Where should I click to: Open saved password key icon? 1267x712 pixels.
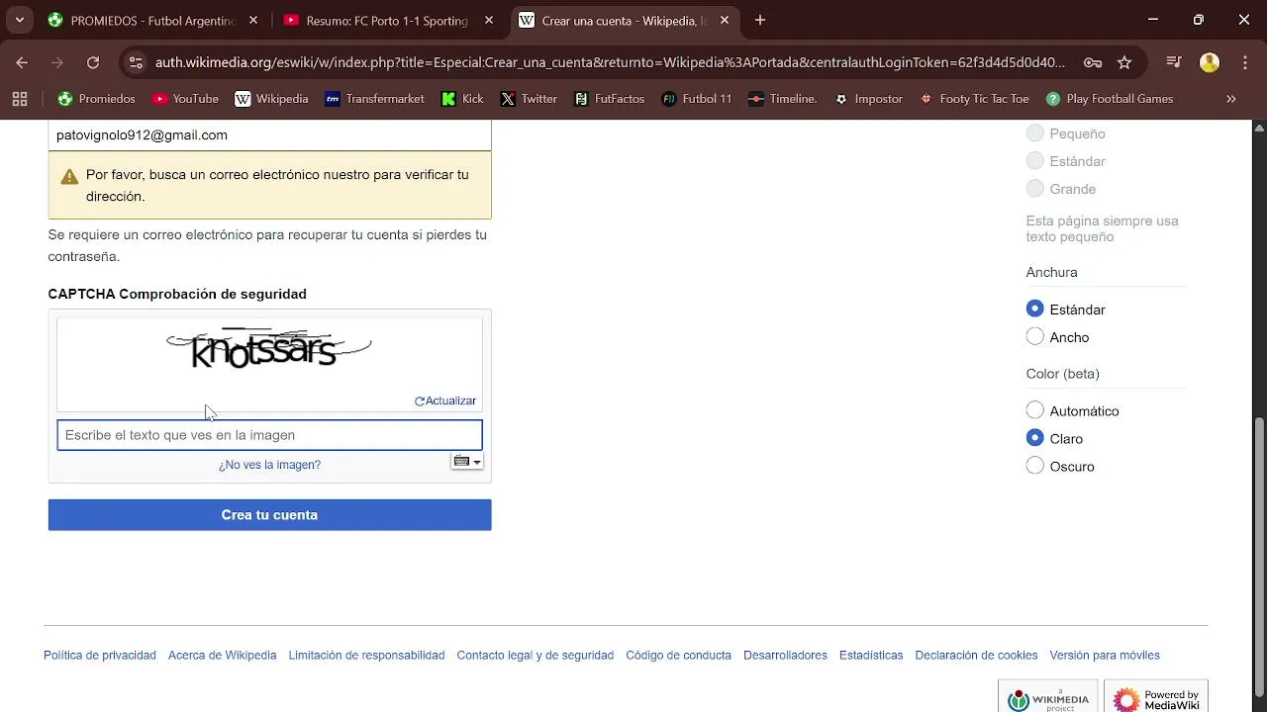coord(1093,62)
